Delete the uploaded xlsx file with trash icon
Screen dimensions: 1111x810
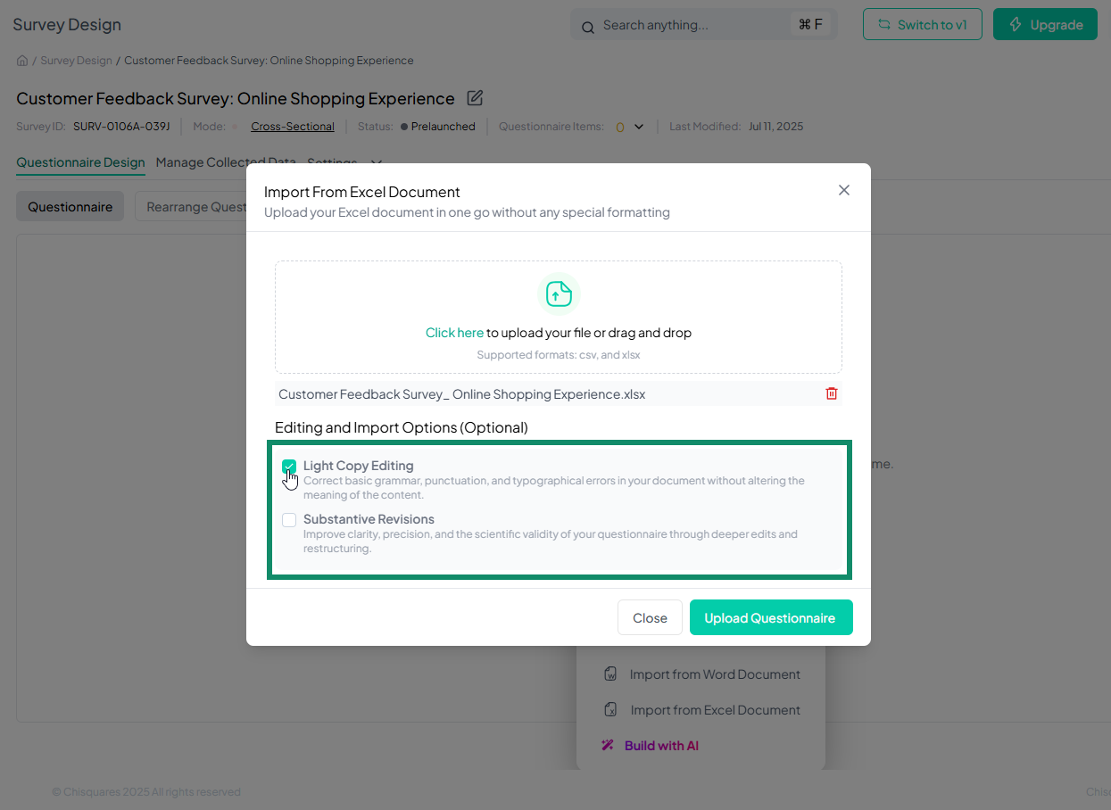click(832, 393)
